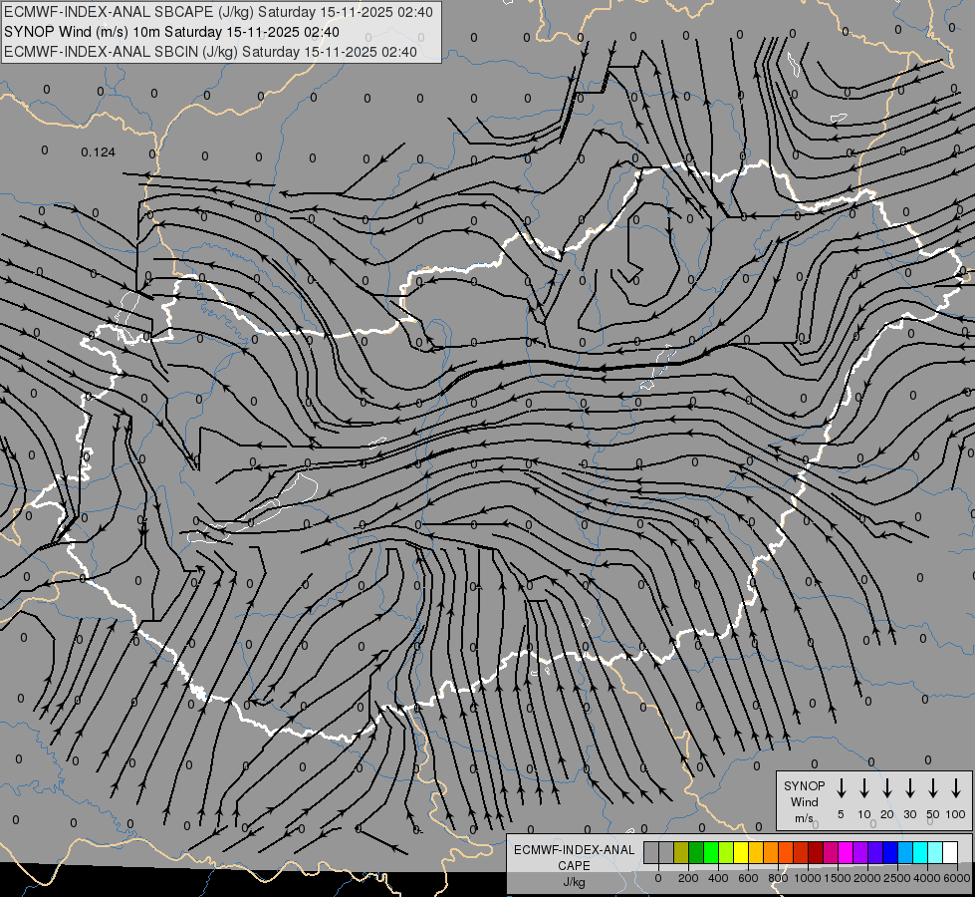Select the leftmost gray CAPE swatch before 0
Image resolution: width=975 pixels, height=897 pixels.
tap(651, 852)
